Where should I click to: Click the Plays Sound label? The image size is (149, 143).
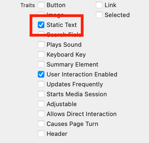pyautogui.click(x=64, y=45)
